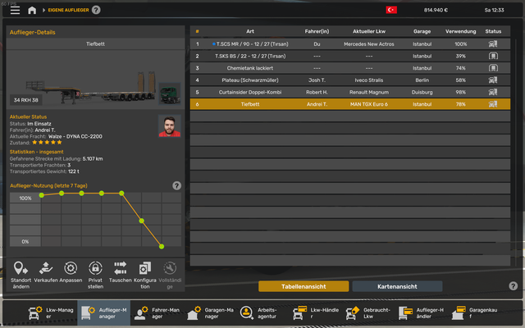Viewport: 525px width, 328px height.
Task: Click the 34 RKH 38 license plate
Action: (x=25, y=100)
